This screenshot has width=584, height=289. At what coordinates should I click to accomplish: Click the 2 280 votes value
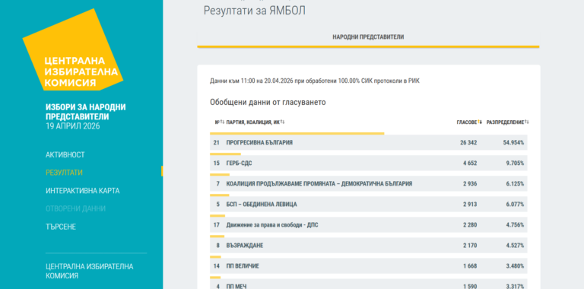(470, 225)
